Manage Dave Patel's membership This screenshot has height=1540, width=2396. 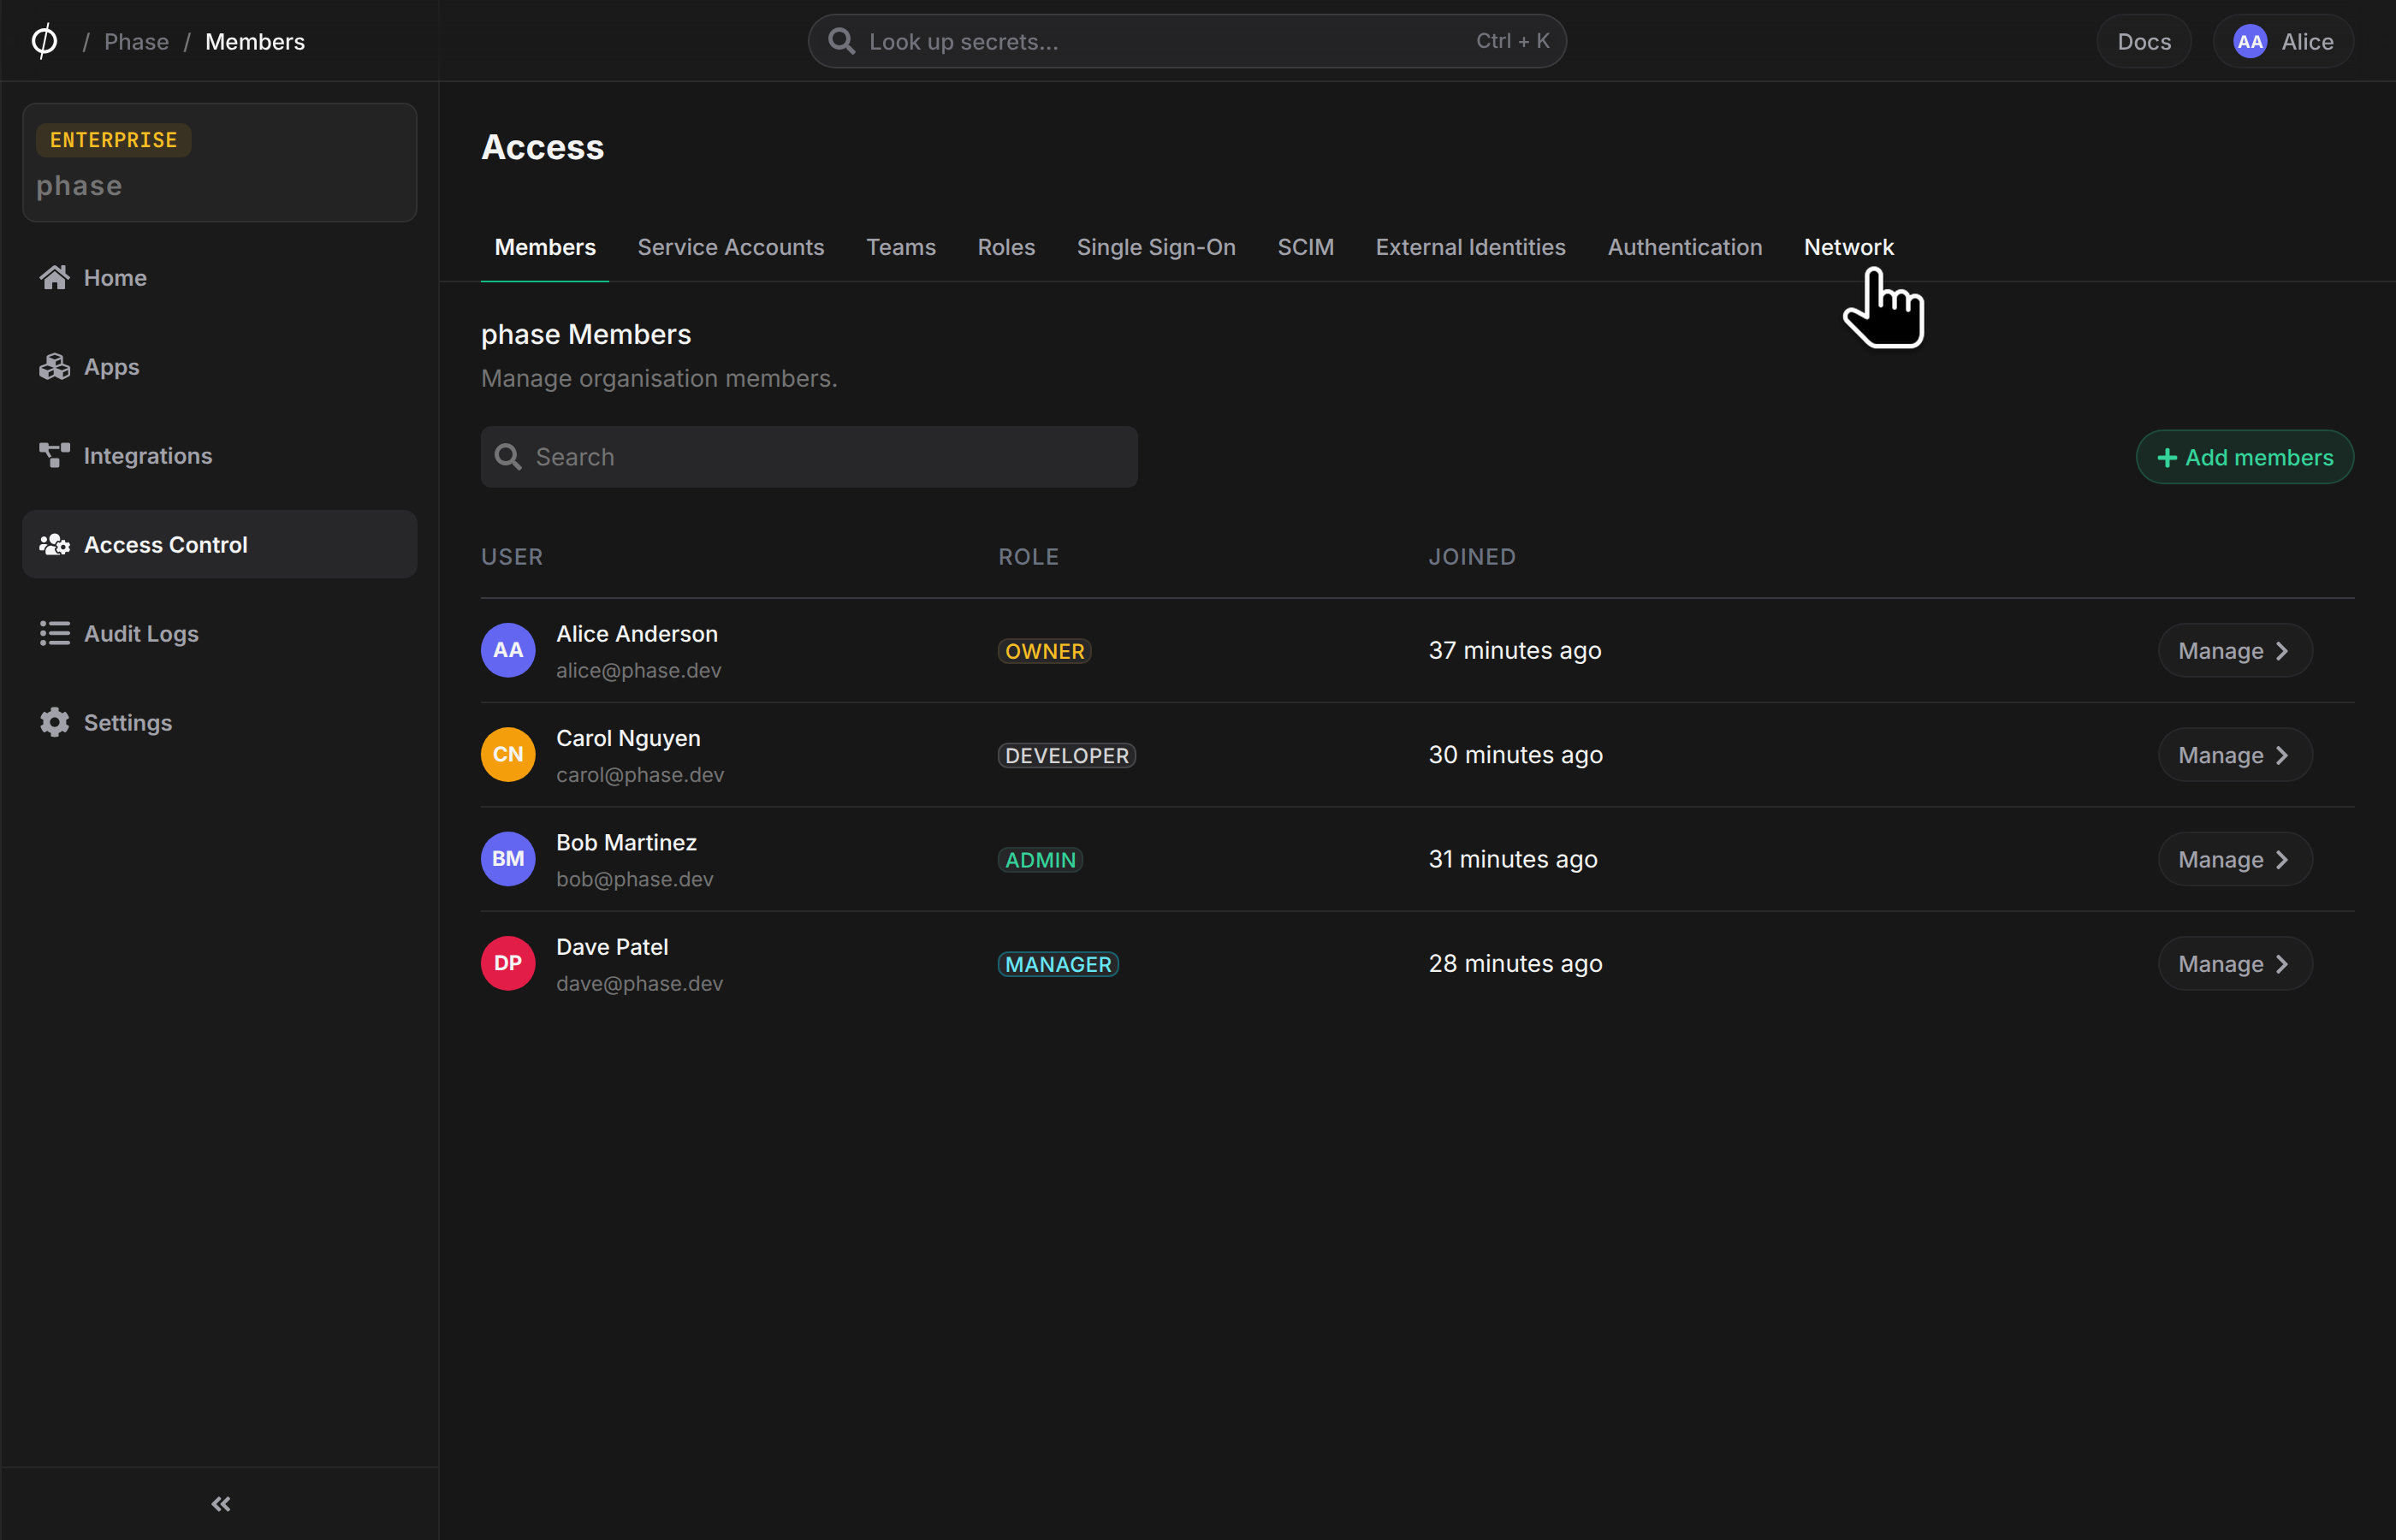coord(2235,964)
